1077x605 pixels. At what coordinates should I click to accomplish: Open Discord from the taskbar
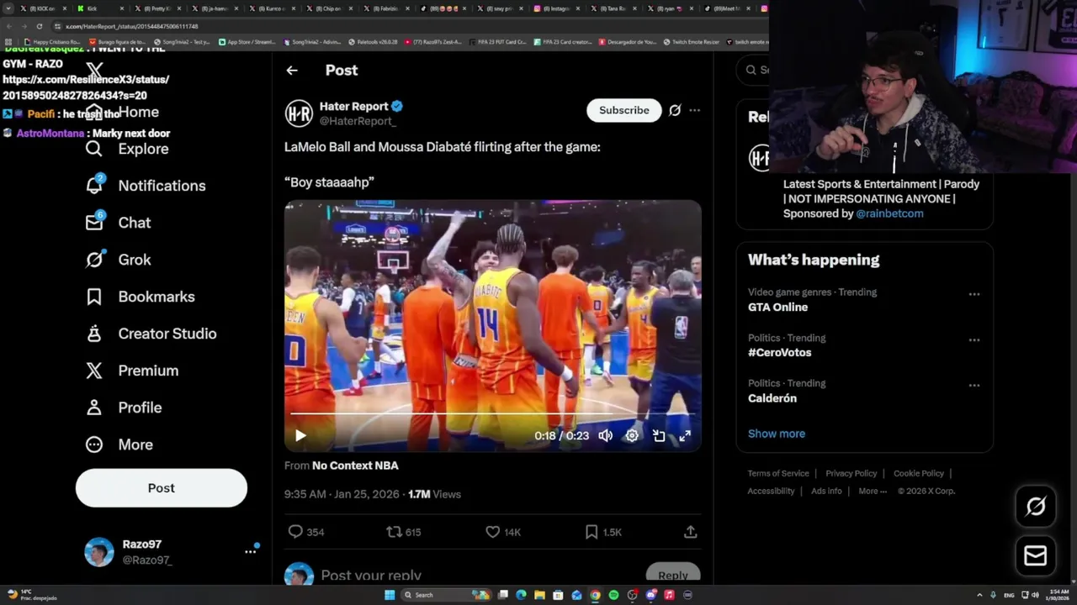click(x=650, y=595)
